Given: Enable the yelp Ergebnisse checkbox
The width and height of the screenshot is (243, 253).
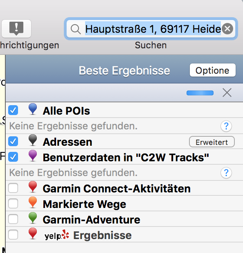Looking at the screenshot, I should [x=13, y=235].
